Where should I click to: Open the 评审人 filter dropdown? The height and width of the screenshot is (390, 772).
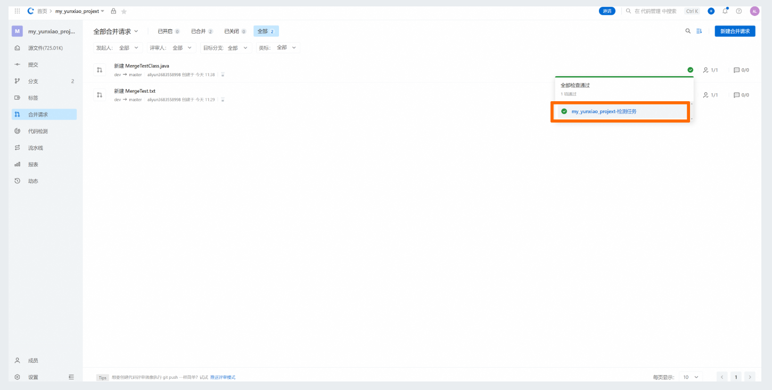point(171,48)
